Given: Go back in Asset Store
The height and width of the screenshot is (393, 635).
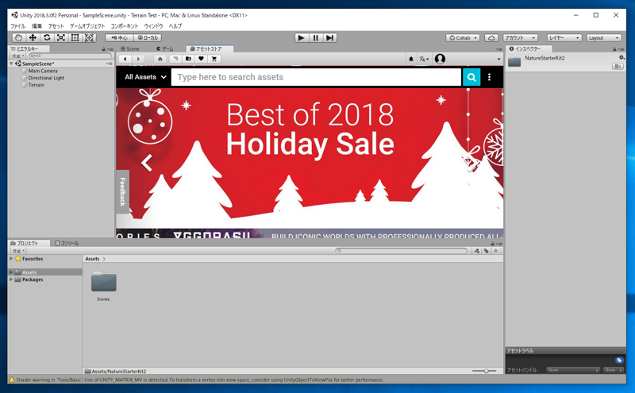Looking at the screenshot, I should [125, 60].
